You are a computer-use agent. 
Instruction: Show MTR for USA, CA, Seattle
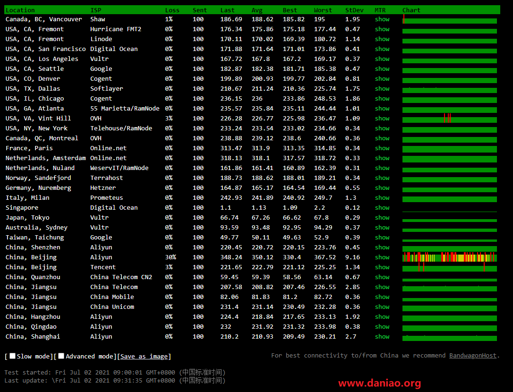point(382,68)
